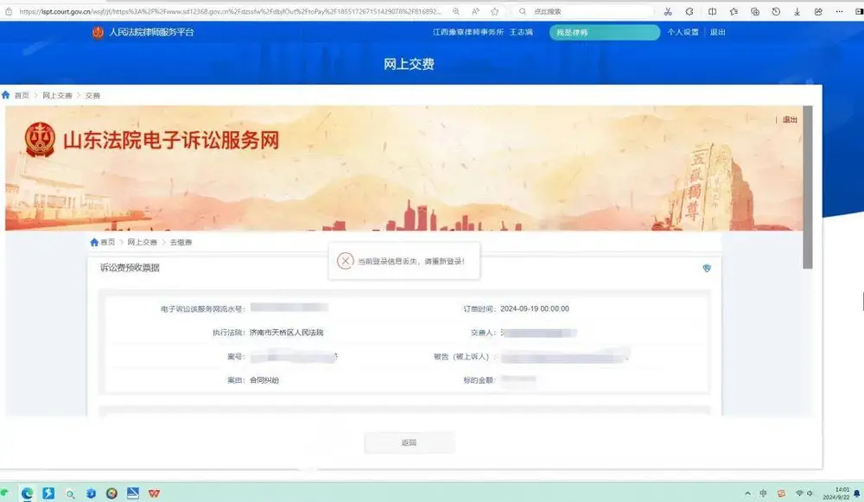
Task: Click the inner page vertical scrollbar
Action: tap(808, 187)
